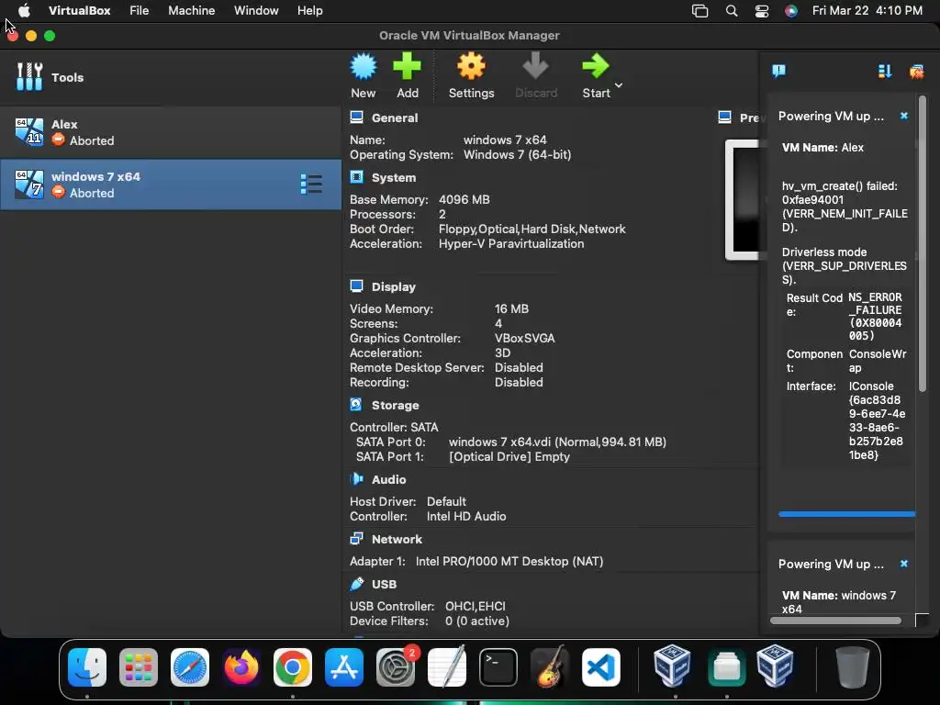Open Terminal from the Dock
Image resolution: width=940 pixels, height=705 pixels.
pos(498,666)
